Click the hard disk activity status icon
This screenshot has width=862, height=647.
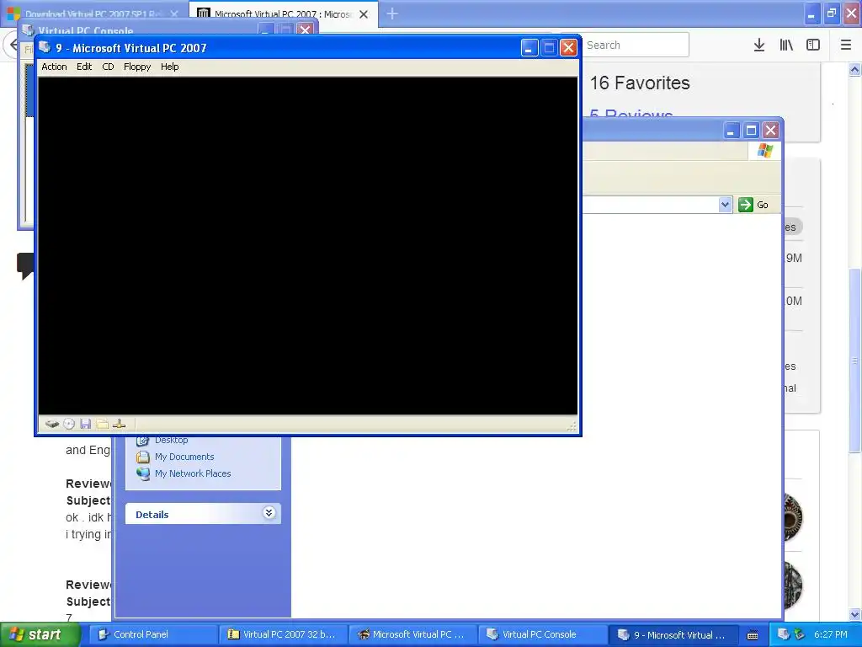coord(52,424)
